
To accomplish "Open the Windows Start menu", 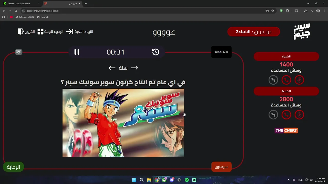I will 134,180.
